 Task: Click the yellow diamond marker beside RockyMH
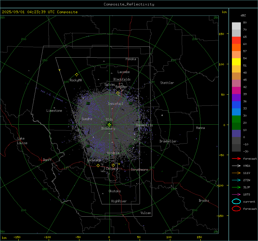pos(77,75)
